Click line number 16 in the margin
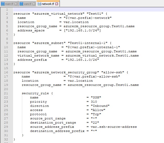 (x=7, y=72)
